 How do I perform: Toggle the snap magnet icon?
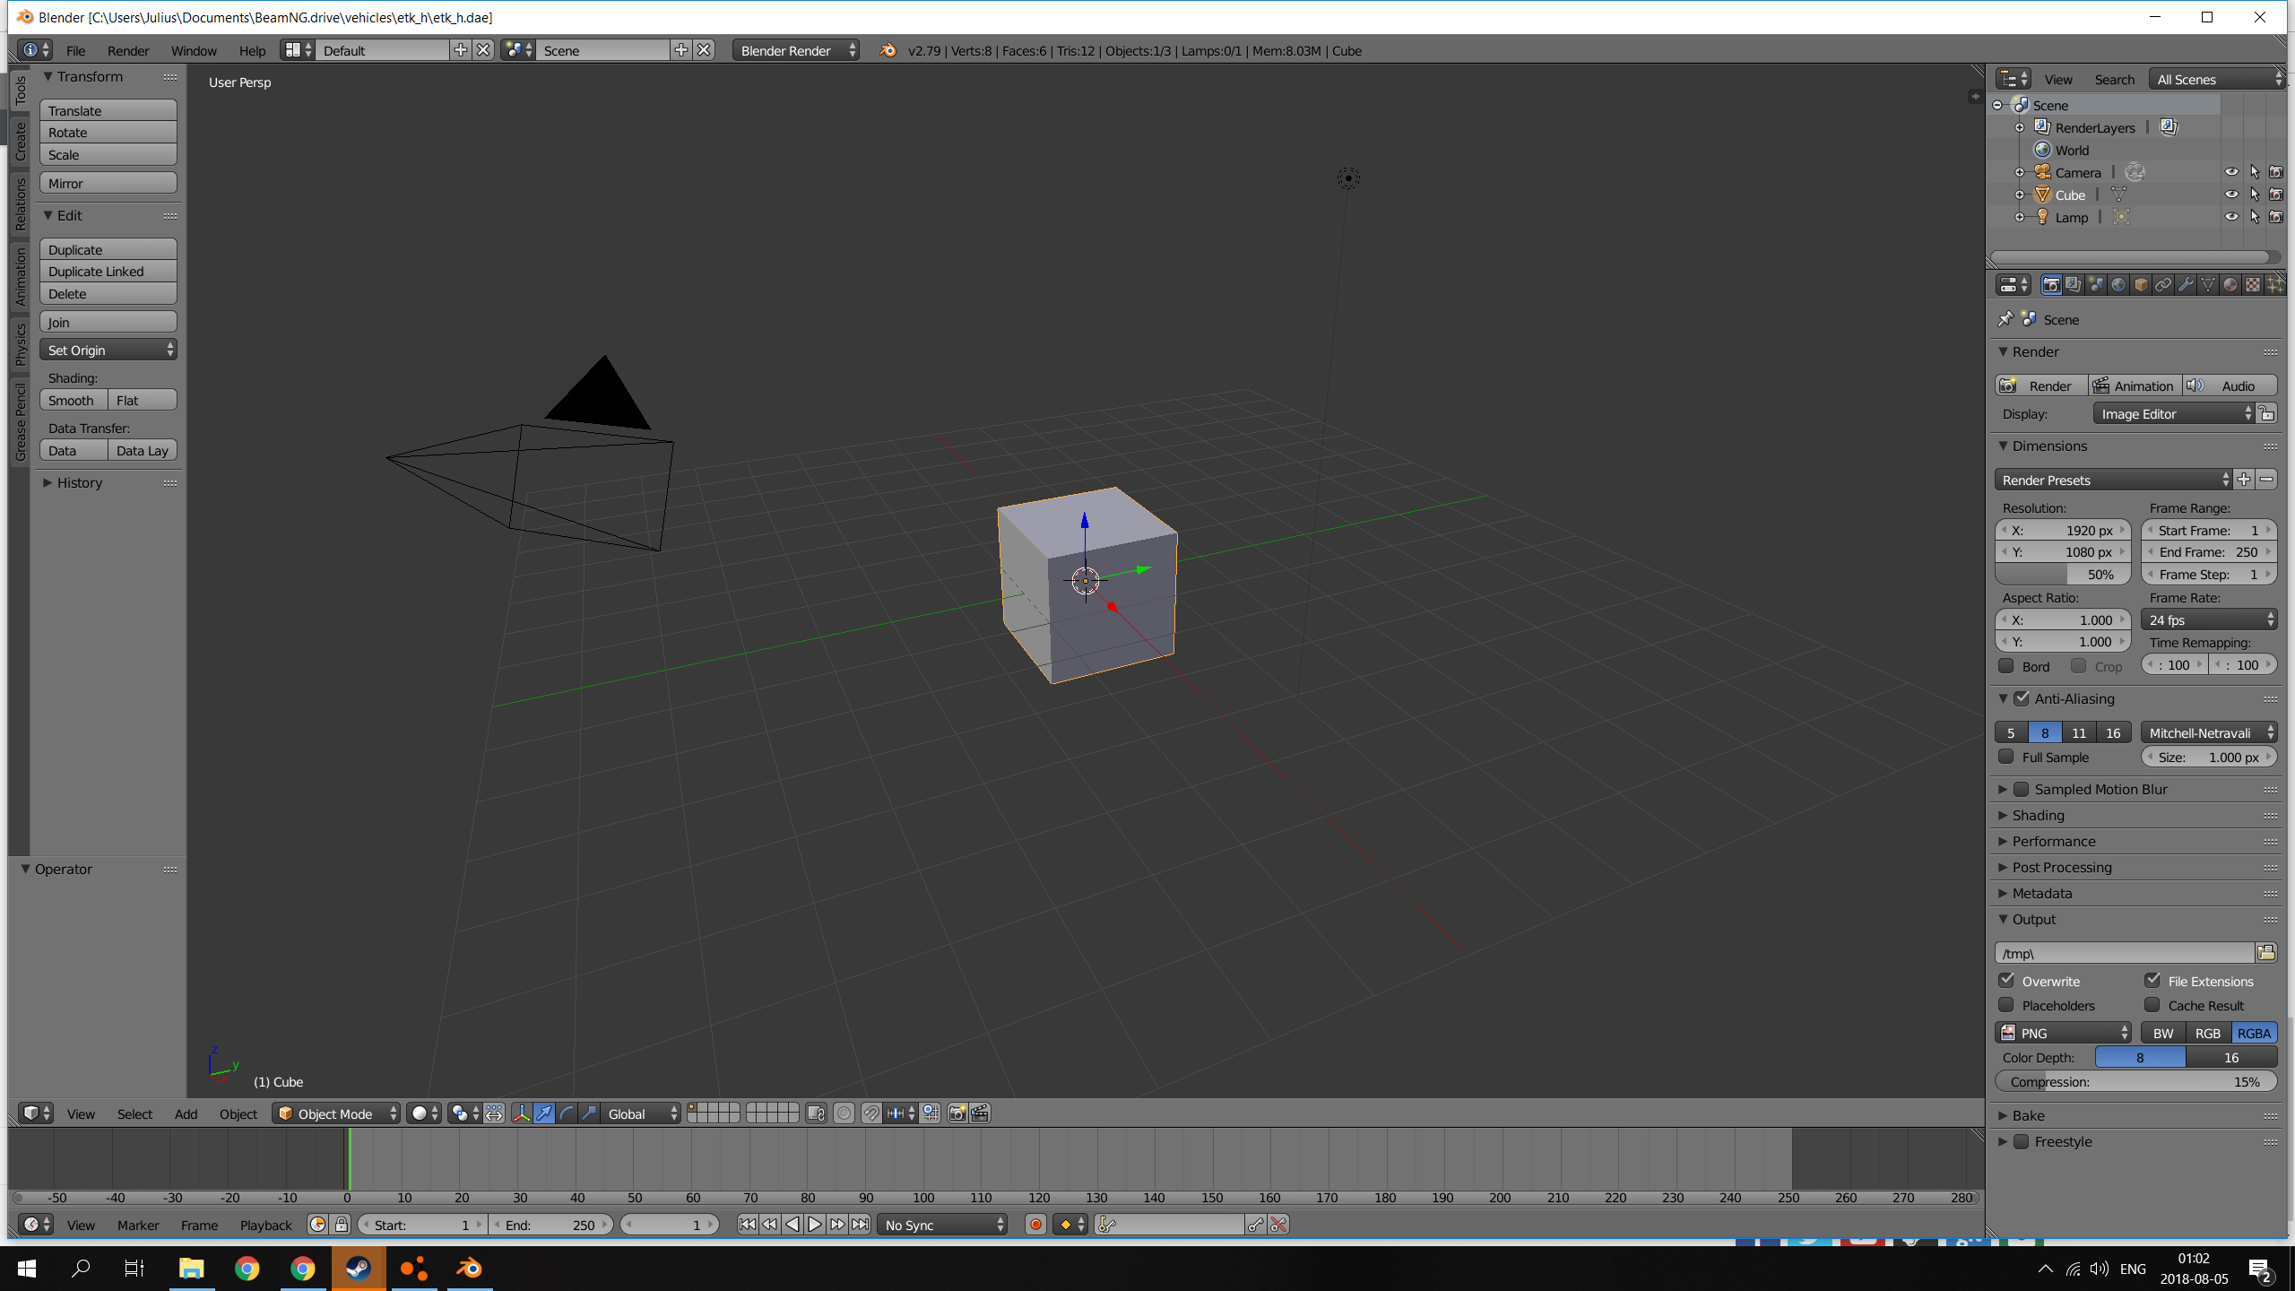870,1113
